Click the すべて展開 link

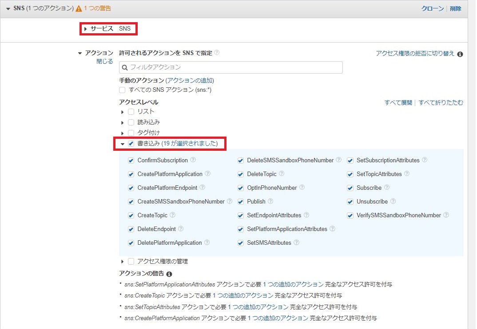[398, 103]
